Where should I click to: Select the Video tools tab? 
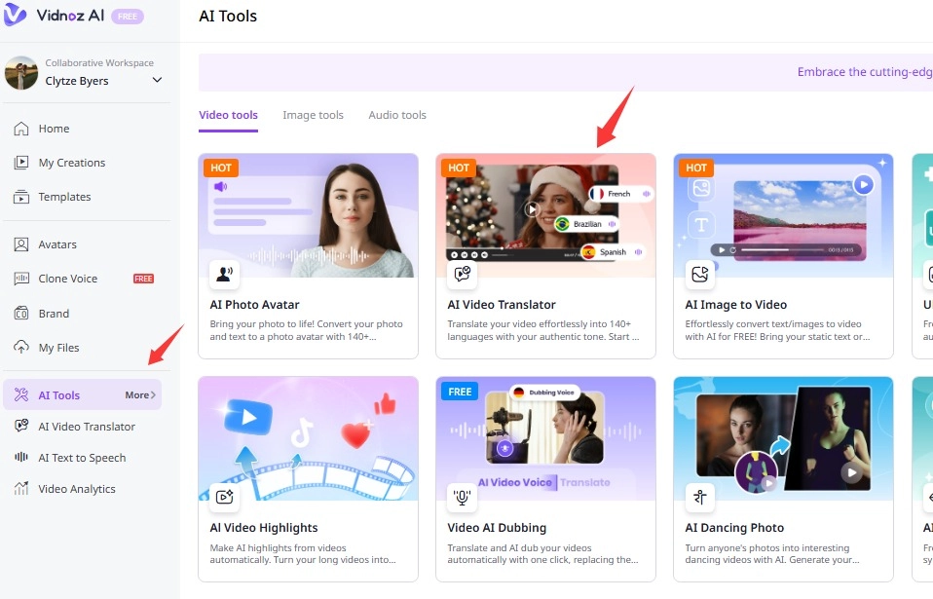pos(228,115)
